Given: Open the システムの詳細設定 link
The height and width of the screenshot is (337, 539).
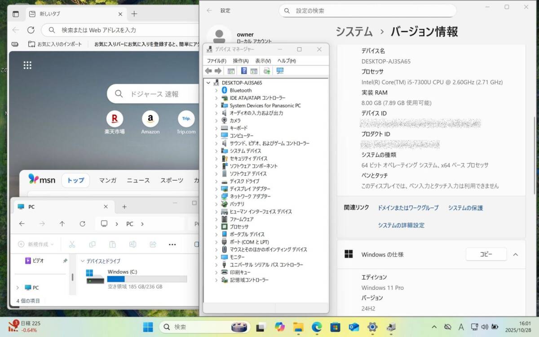Looking at the screenshot, I should (401, 225).
